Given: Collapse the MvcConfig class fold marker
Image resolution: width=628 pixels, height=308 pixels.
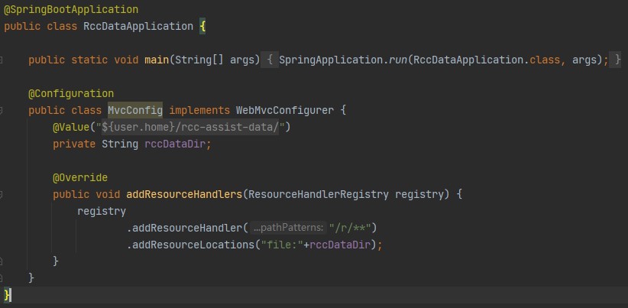Looking at the screenshot, I should (5, 110).
